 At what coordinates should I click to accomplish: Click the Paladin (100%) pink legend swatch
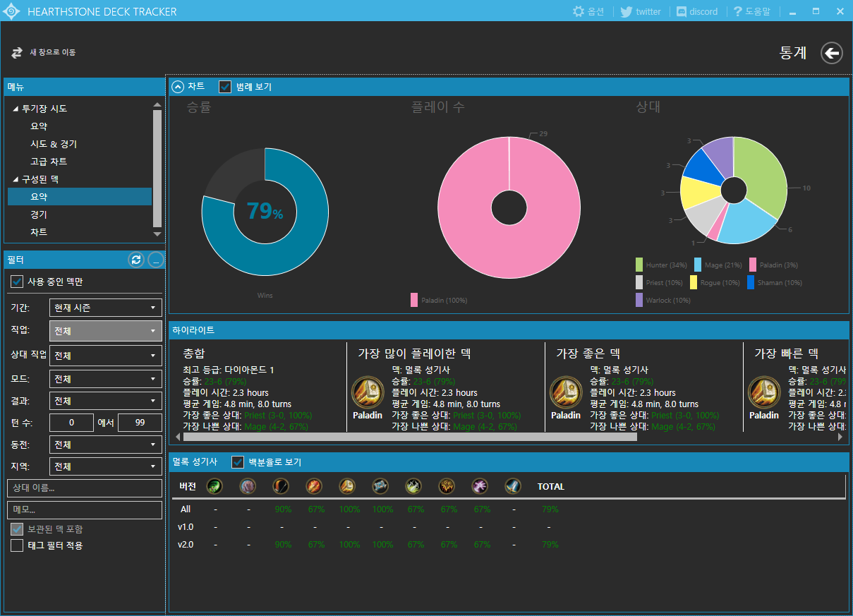414,300
